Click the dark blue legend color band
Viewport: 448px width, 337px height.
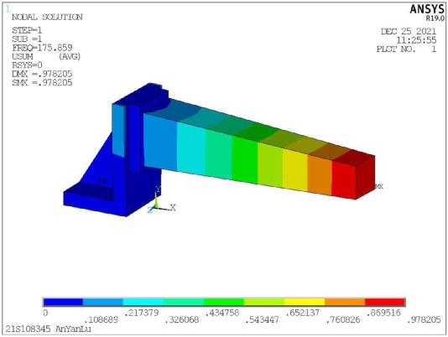63,302
